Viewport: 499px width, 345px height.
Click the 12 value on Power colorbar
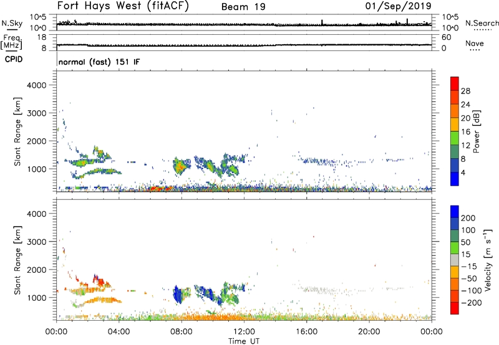click(x=465, y=146)
